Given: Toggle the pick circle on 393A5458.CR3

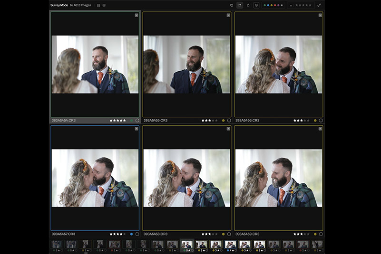Looking at the screenshot, I should [229, 234].
